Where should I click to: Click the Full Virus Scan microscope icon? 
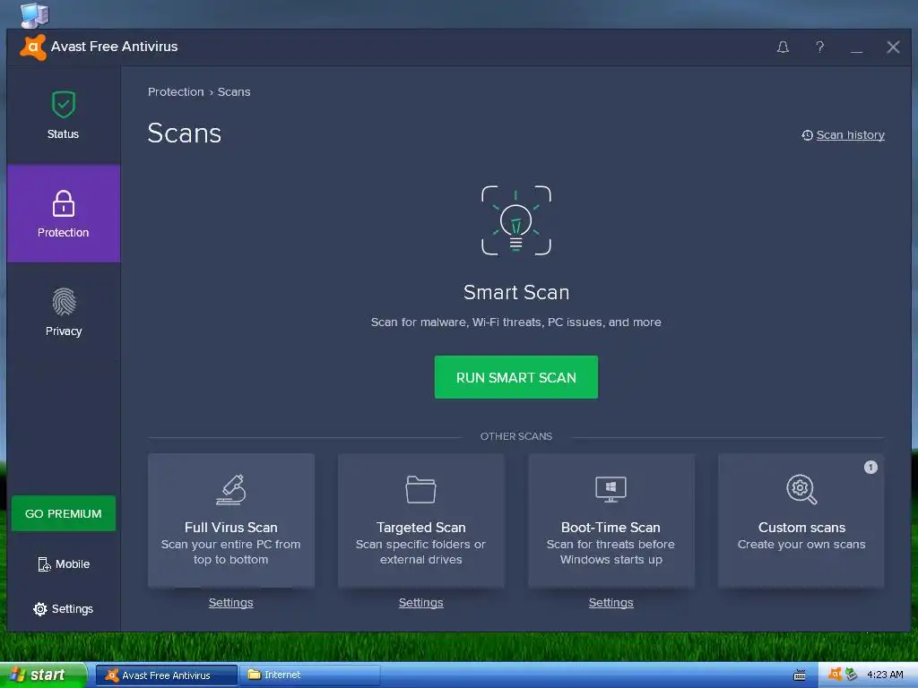click(231, 490)
